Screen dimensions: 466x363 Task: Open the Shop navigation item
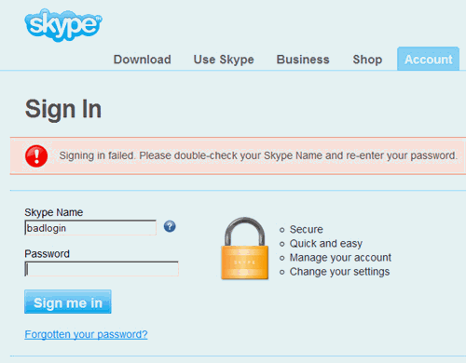click(x=367, y=60)
